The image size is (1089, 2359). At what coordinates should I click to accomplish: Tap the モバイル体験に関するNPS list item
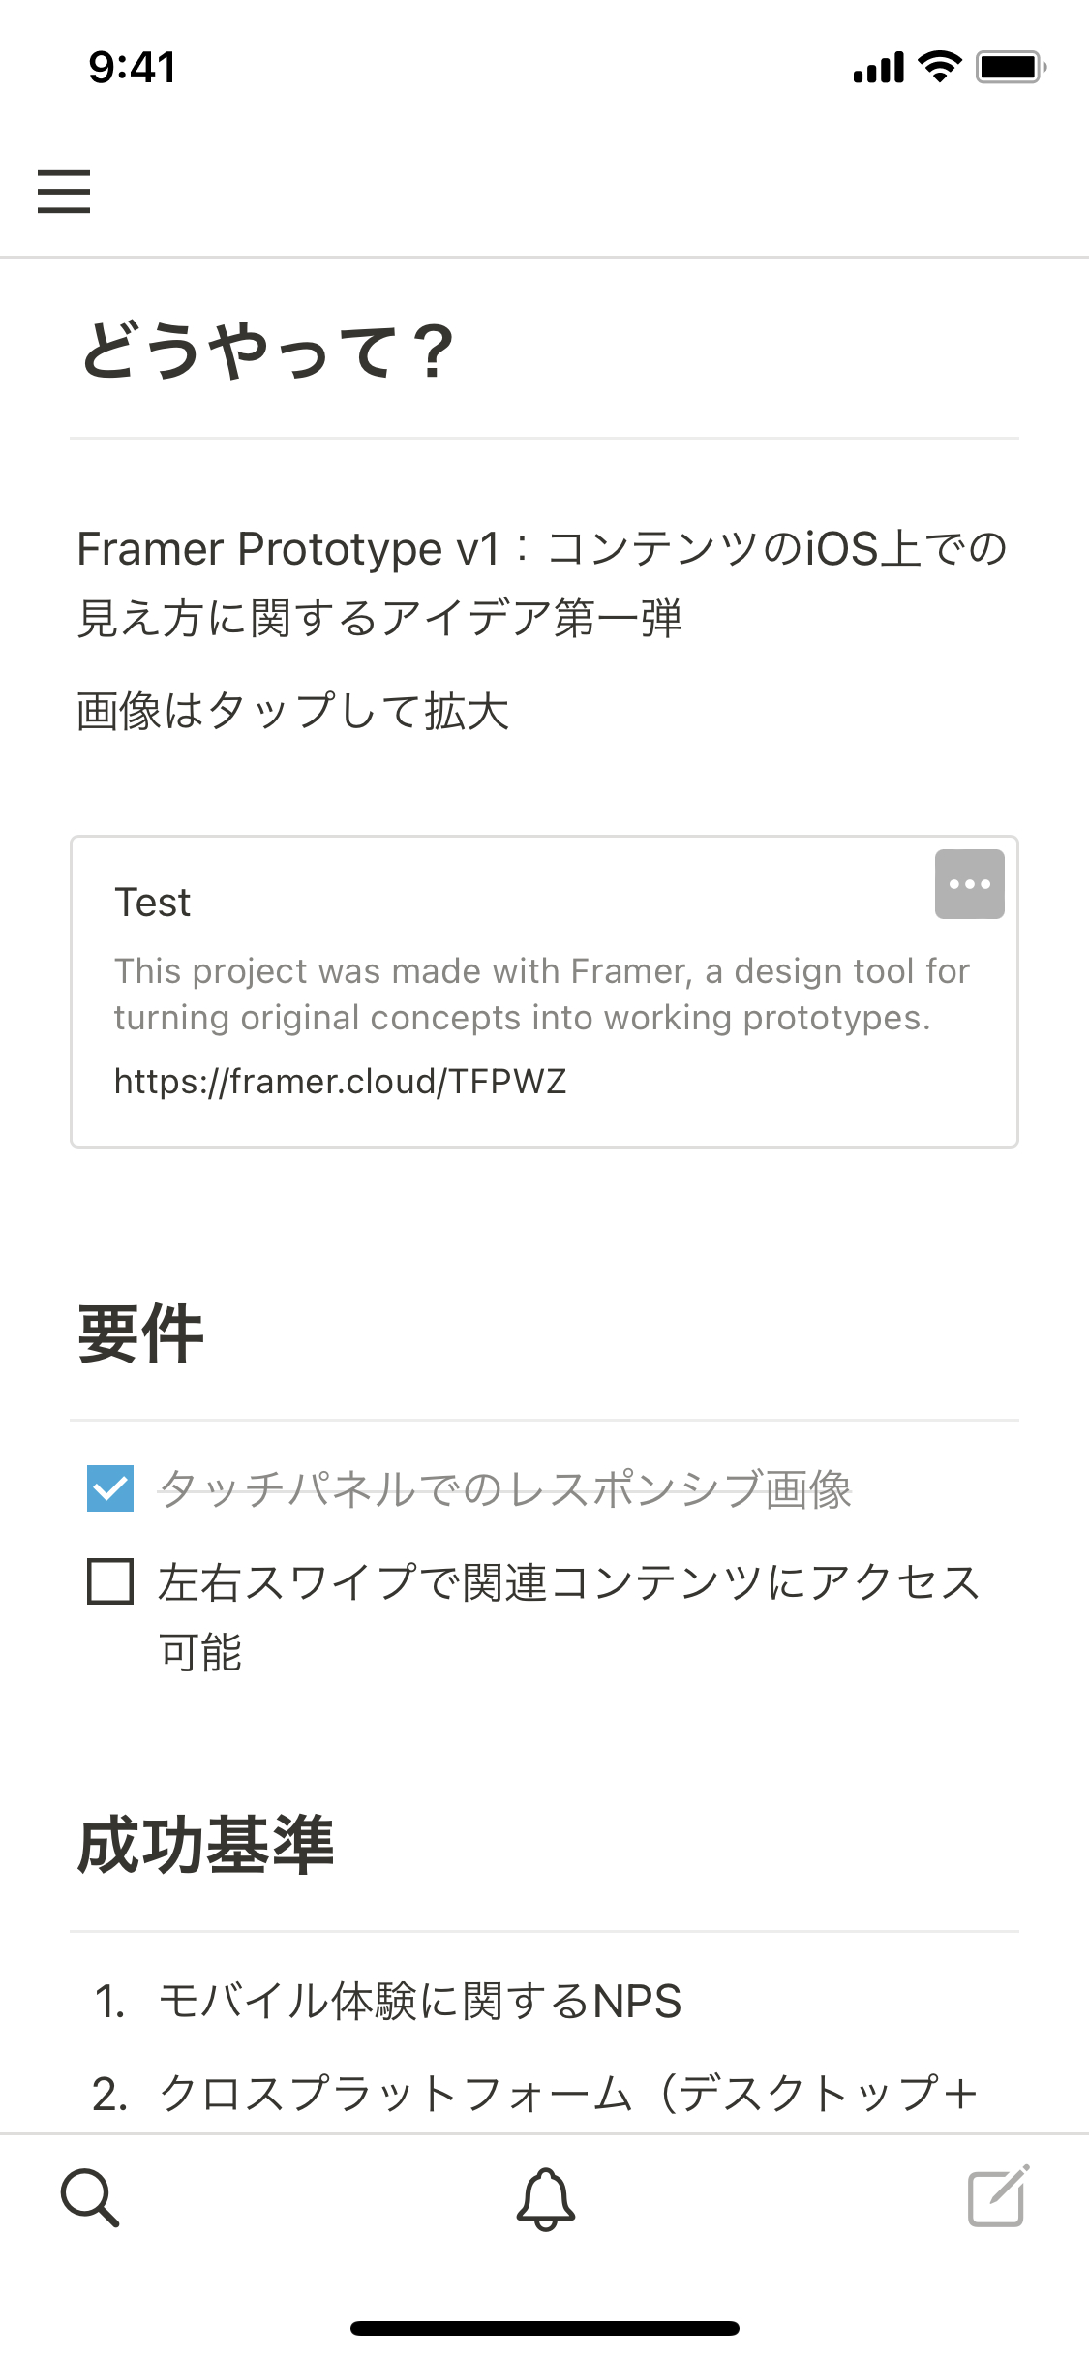pyautogui.click(x=420, y=2002)
